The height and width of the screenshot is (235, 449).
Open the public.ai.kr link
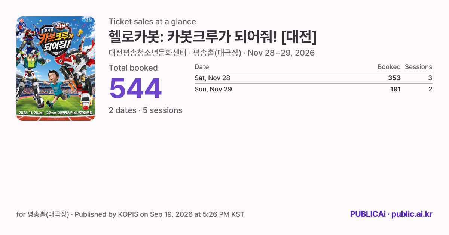tap(412, 214)
